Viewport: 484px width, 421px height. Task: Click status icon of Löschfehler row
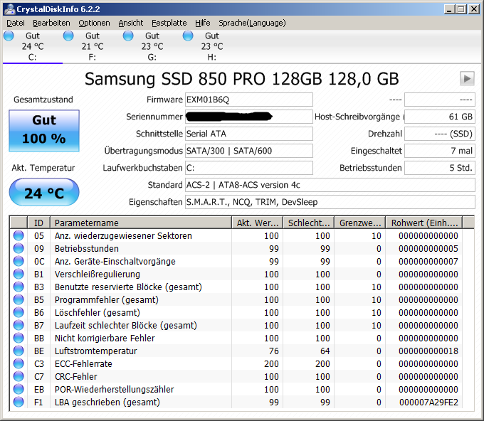pos(19,312)
